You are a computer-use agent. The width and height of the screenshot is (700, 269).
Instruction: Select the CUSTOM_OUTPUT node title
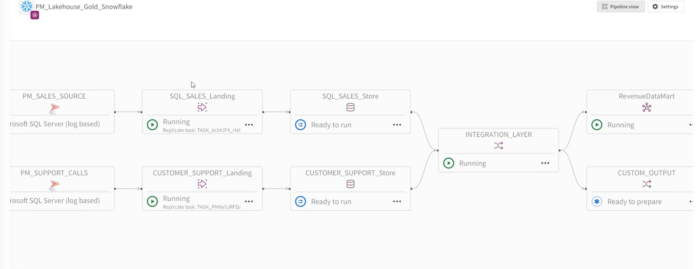tap(646, 173)
